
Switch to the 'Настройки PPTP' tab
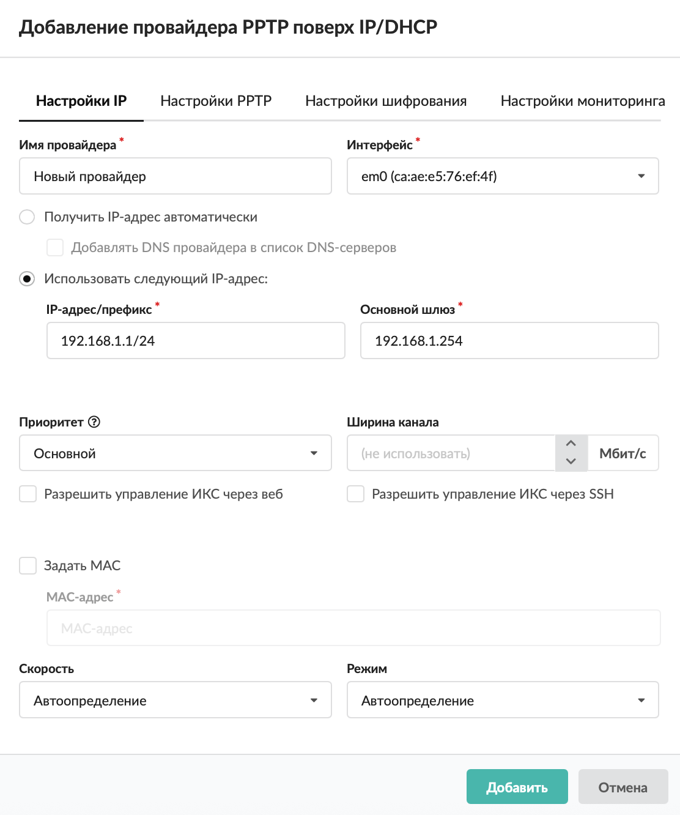point(216,101)
